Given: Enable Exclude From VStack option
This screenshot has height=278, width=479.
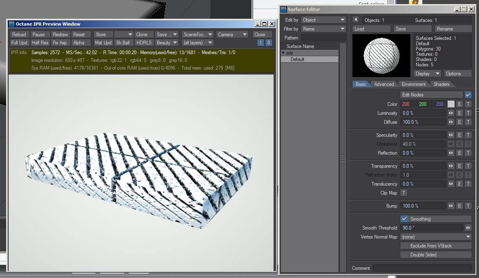Looking at the screenshot, I should point(436,246).
